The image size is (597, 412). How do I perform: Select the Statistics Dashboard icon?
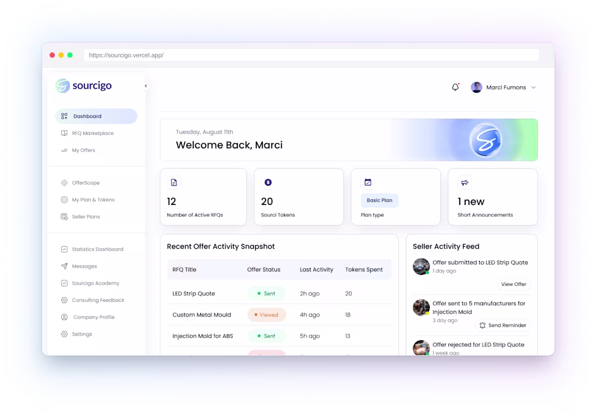pyautogui.click(x=65, y=249)
